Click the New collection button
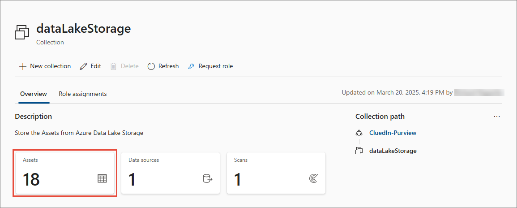 tap(45, 66)
